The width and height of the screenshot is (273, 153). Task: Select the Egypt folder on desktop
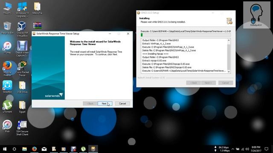(x=22, y=107)
